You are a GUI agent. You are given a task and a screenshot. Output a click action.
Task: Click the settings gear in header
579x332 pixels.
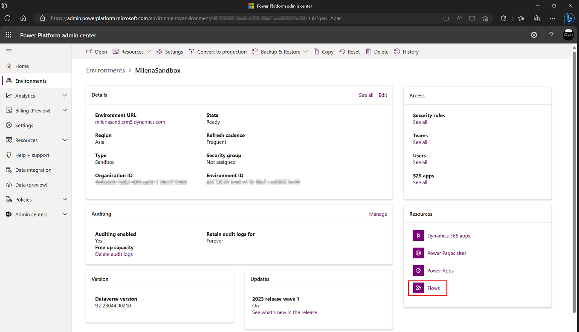click(534, 35)
